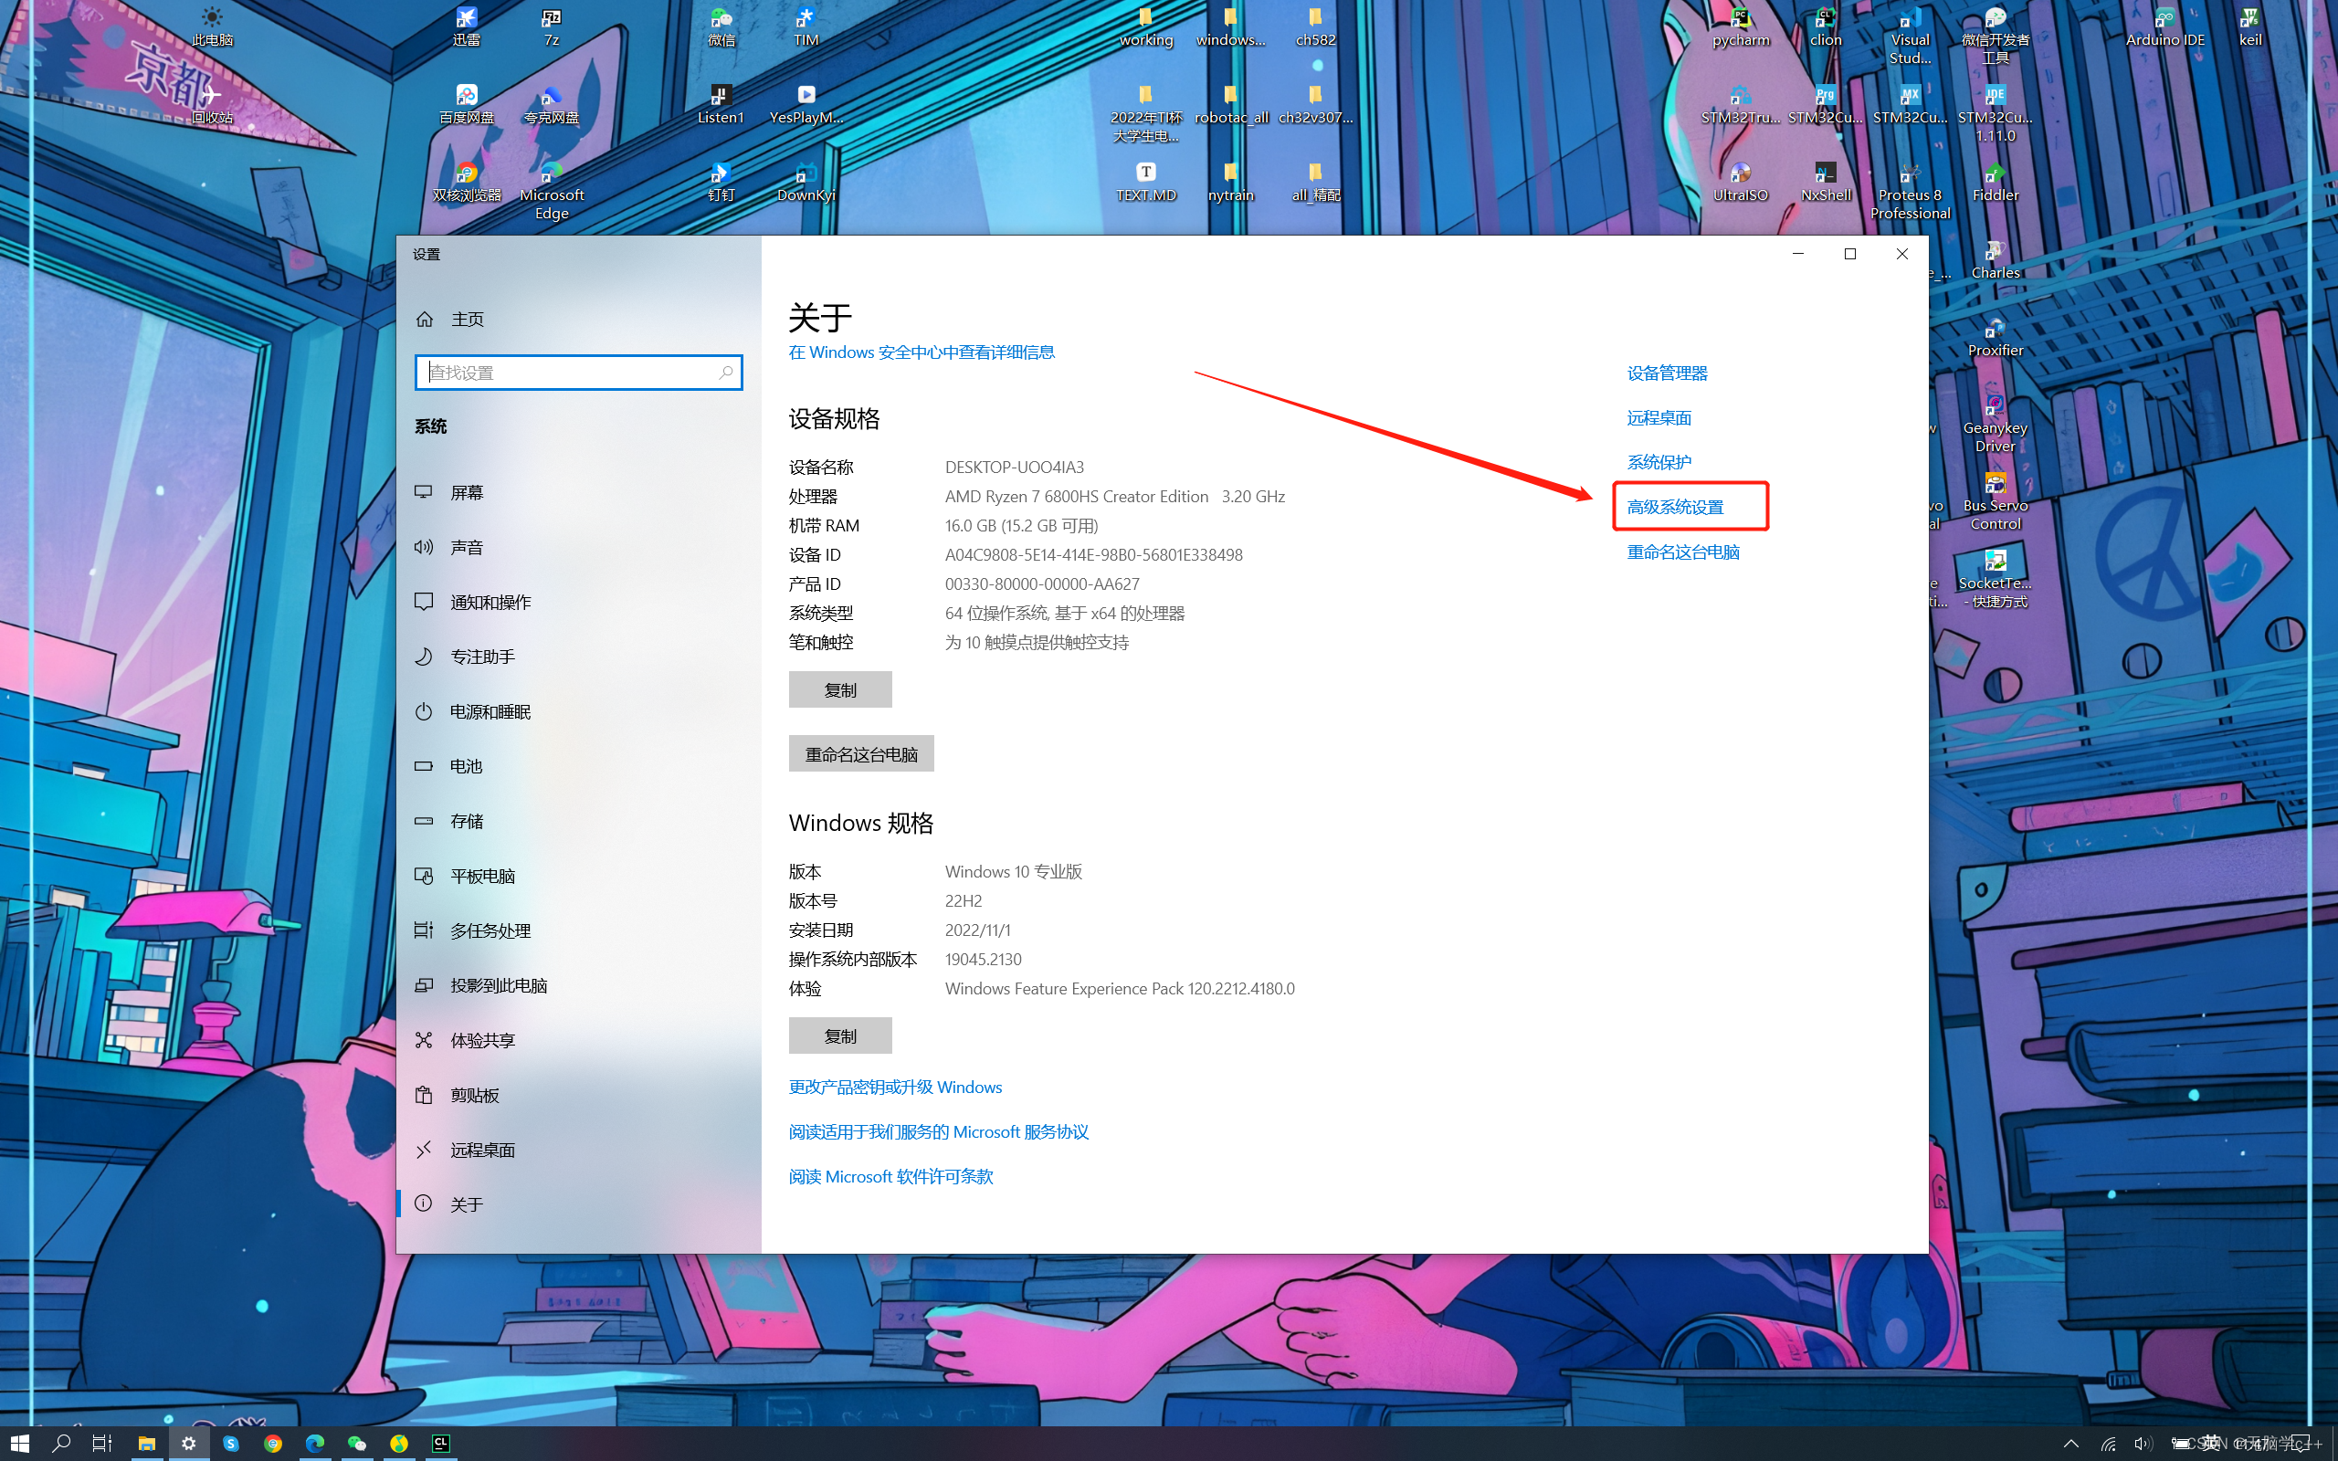Screen dimensions: 2338x1461
Task: Open the 主页 home icon in Settings
Action: tap(424, 319)
